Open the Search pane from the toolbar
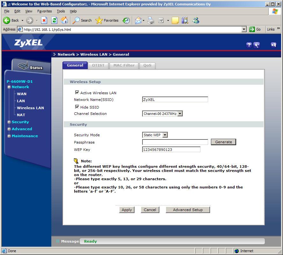This screenshot has width=283, height=255. click(x=82, y=20)
